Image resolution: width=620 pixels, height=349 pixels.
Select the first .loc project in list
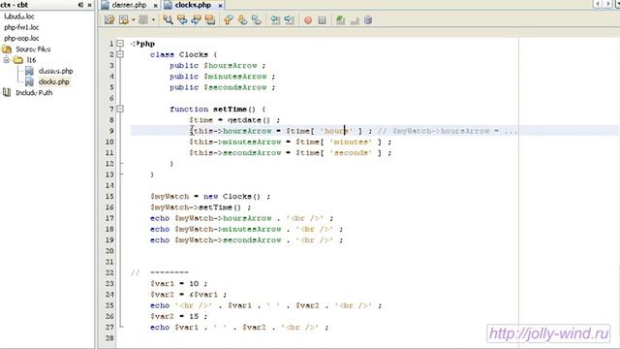(19, 16)
